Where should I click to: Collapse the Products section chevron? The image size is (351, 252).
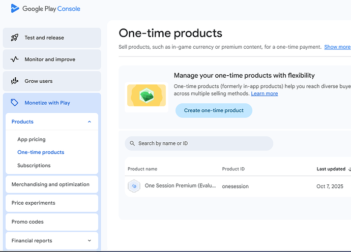pyautogui.click(x=90, y=121)
